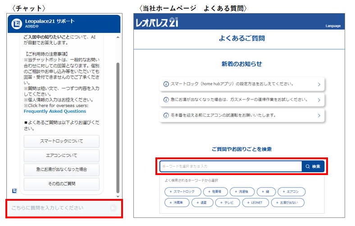Viewport: 355px width, 226px height.
Task: Choose 急にお湯が出なくなった場合 option
Action: coord(61,170)
